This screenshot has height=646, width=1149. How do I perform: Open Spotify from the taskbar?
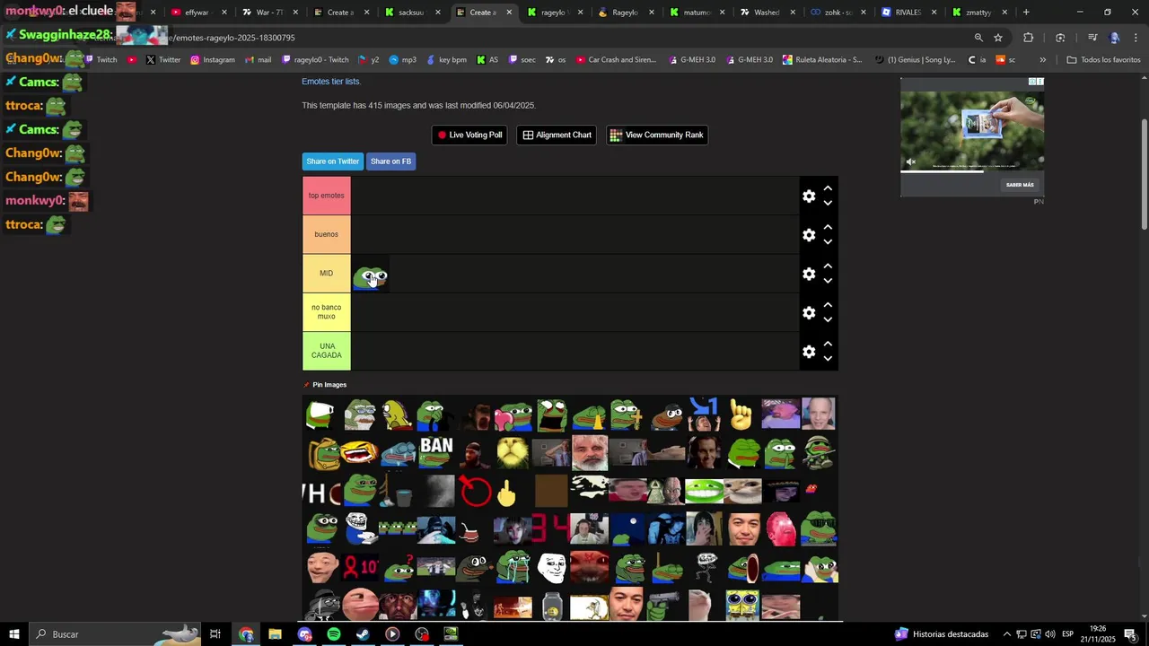[334, 634]
